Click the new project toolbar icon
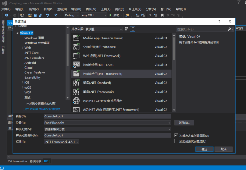 22,15
